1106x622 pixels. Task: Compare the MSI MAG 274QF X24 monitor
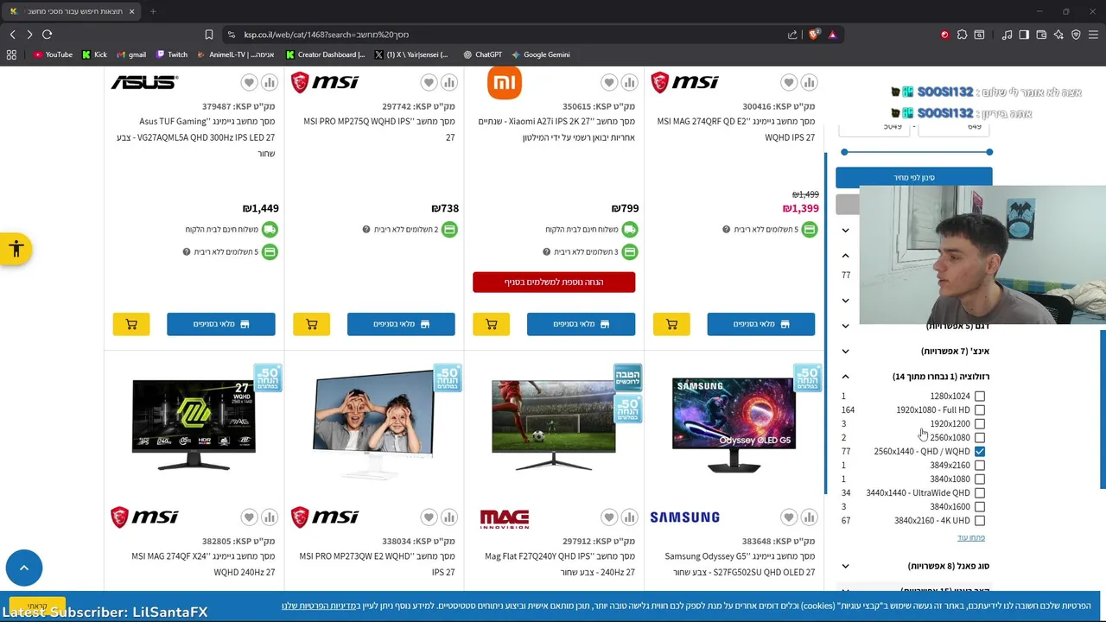tap(270, 517)
